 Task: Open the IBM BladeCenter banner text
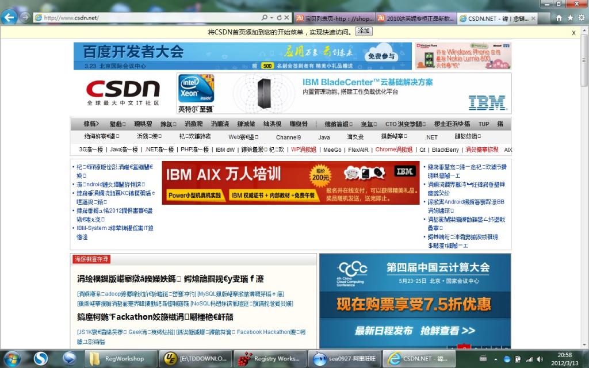tap(368, 82)
